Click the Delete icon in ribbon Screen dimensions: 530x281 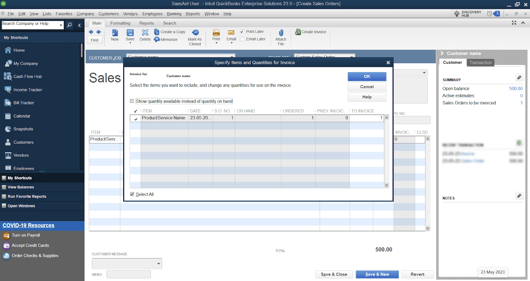(145, 32)
